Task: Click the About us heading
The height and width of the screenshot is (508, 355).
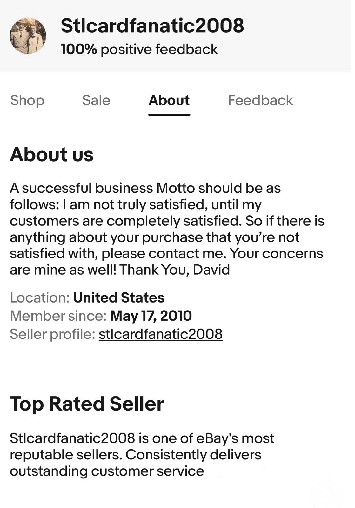Action: (x=52, y=155)
